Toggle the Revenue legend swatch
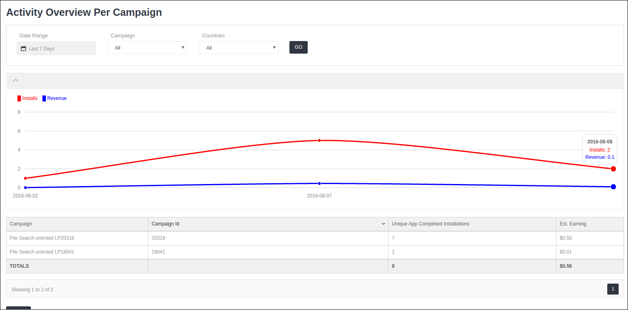 click(x=44, y=98)
